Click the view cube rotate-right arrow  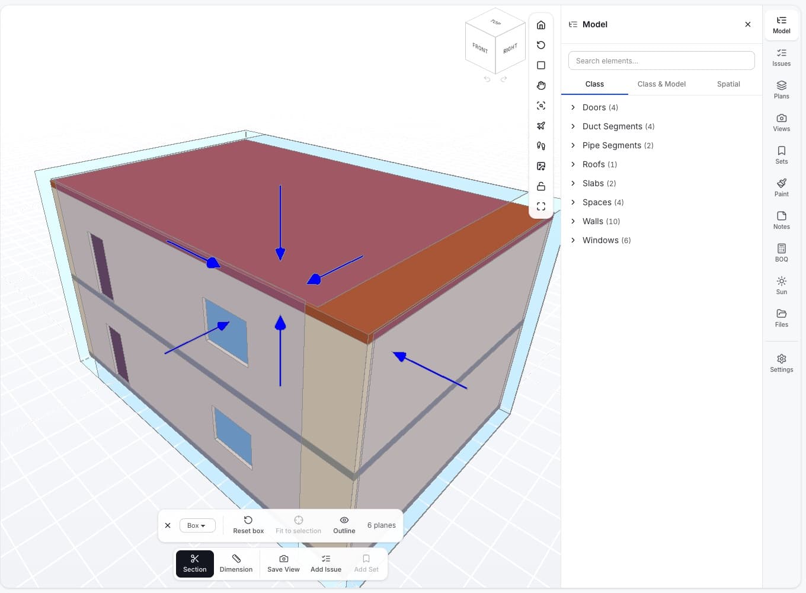(504, 79)
